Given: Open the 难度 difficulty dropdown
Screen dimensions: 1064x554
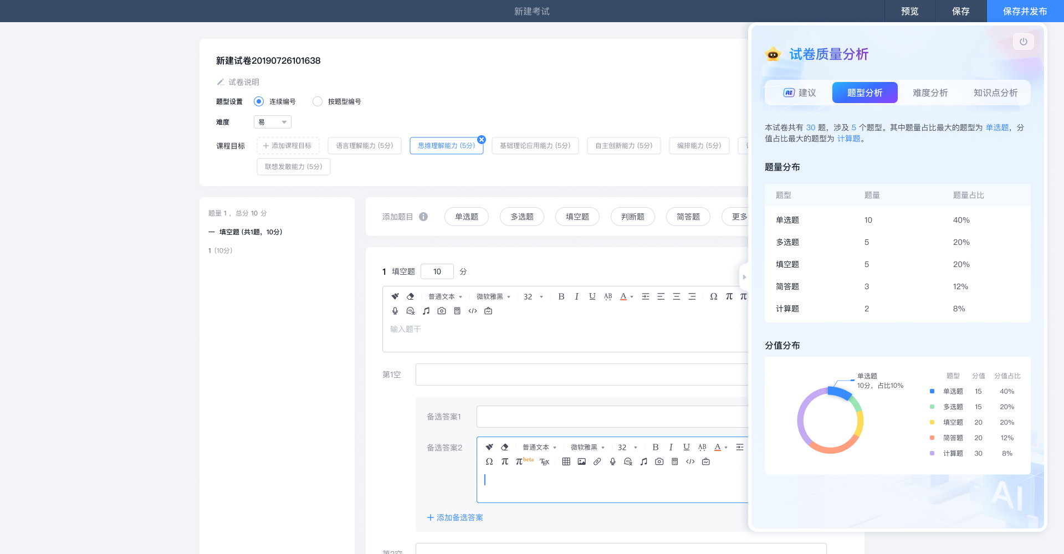Looking at the screenshot, I should (272, 122).
